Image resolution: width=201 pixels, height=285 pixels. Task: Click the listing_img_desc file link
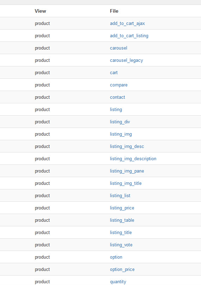tap(127, 147)
